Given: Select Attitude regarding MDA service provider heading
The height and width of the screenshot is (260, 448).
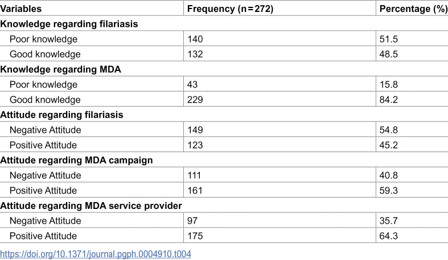Looking at the screenshot, I should (x=91, y=206).
